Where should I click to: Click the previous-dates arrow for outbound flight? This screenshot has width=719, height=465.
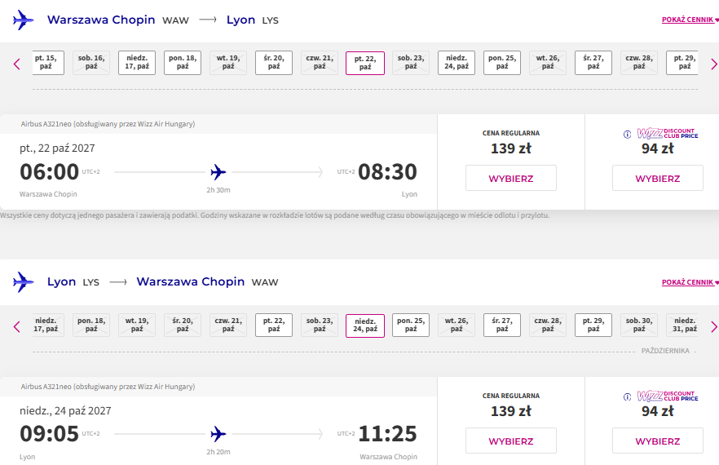point(17,64)
